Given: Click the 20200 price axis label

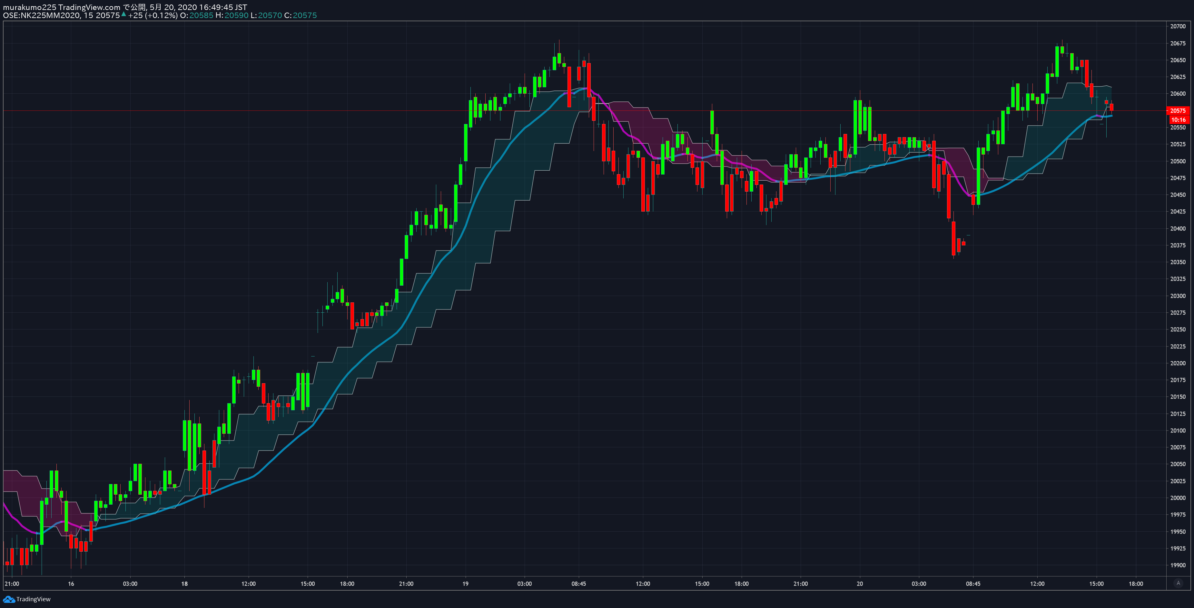Looking at the screenshot, I should point(1178,363).
